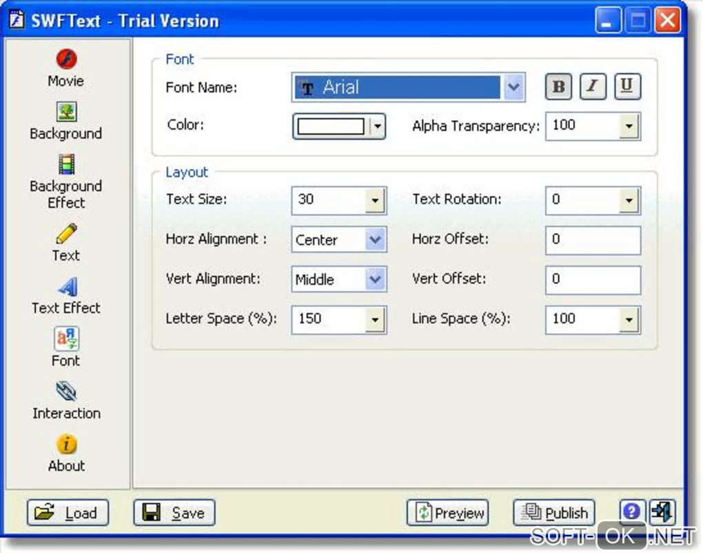Viewport: 703px width, 553px height.
Task: Expand Alpha Transparency dropdown
Action: pyautogui.click(x=629, y=126)
